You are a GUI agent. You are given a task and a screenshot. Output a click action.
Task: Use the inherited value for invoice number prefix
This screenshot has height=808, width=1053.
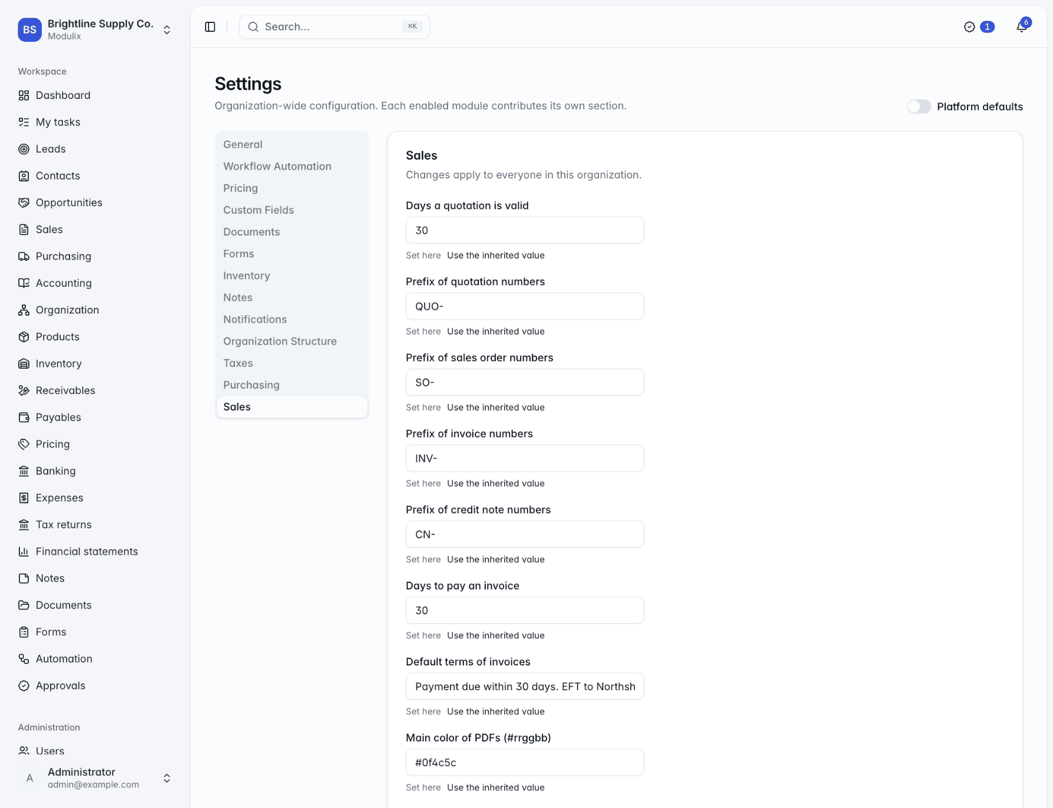(496, 484)
